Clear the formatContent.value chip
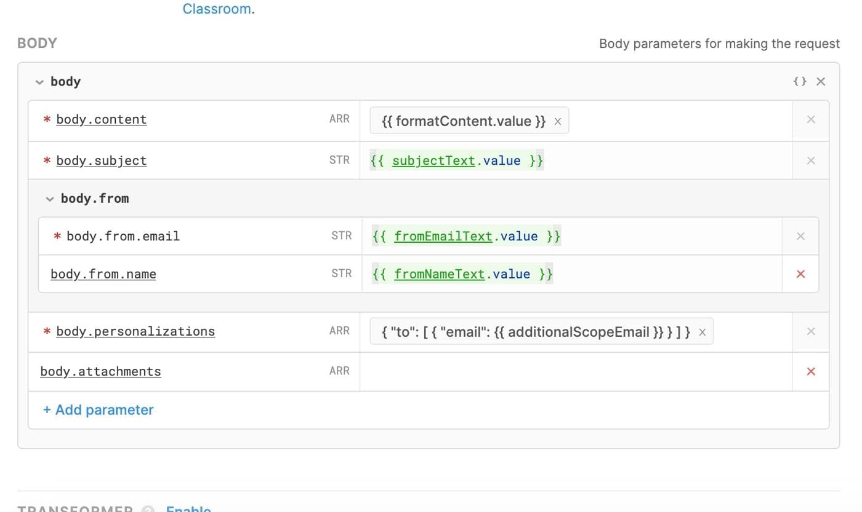Viewport: 862px width, 512px height. pyautogui.click(x=558, y=122)
